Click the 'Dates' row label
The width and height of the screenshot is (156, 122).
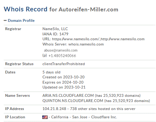pos(10,72)
